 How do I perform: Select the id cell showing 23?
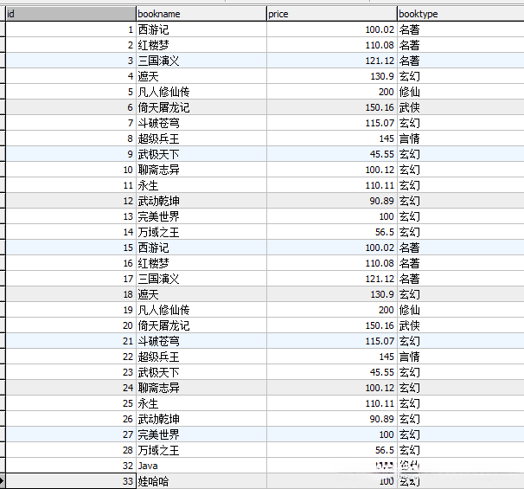click(x=71, y=372)
